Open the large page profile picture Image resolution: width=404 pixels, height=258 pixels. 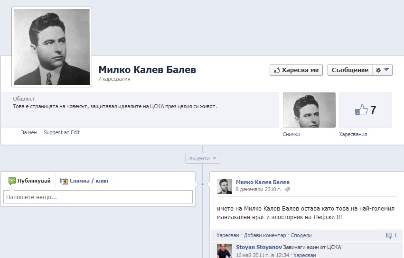tap(51, 47)
